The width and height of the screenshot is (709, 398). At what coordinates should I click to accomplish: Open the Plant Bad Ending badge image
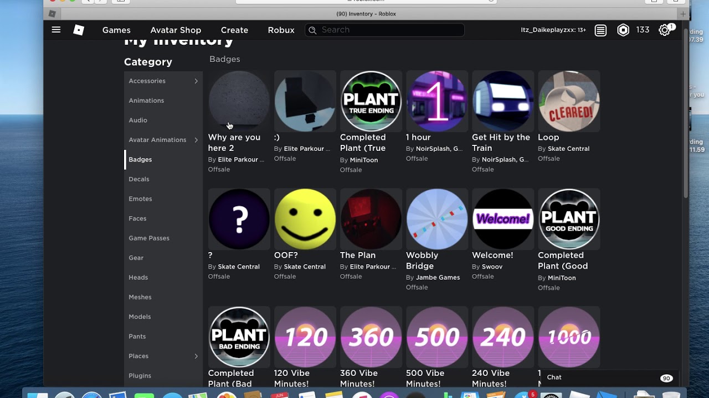point(239,337)
